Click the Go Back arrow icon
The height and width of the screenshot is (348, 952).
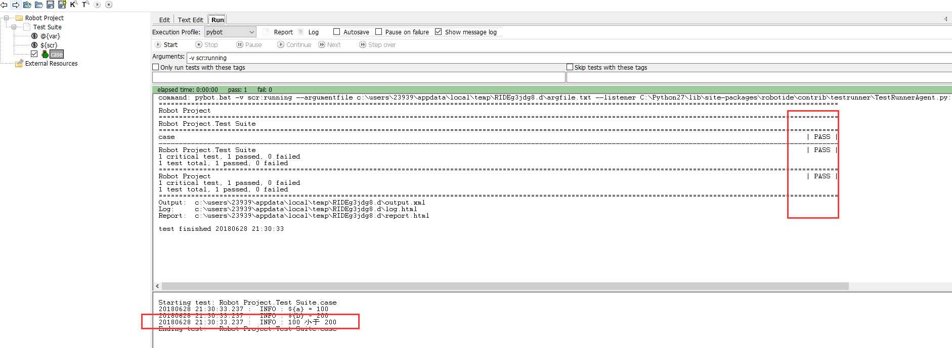4,5
